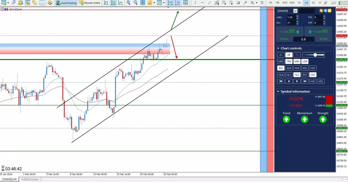Open the templates dropdown
Screen dimensions: 348x182
click(164, 3)
